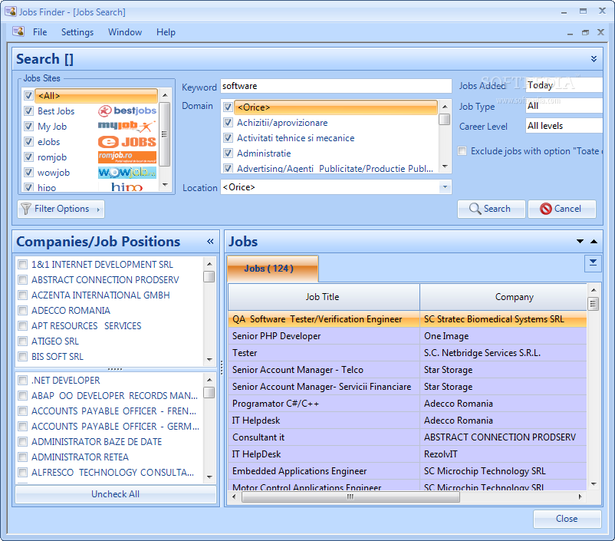Click the up triangle in Jobs header
This screenshot has height=541, width=615.
[594, 241]
